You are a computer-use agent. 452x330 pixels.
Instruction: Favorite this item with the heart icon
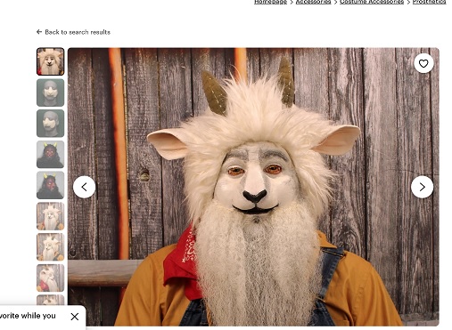click(423, 63)
